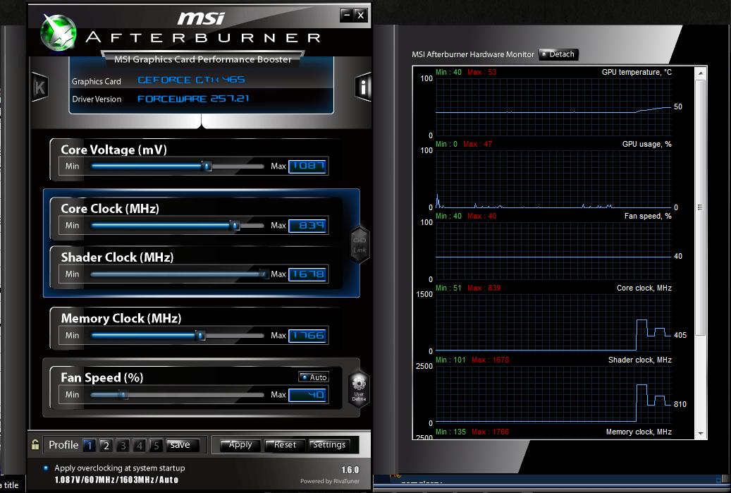The height and width of the screenshot is (493, 731).
Task: Click the Powered by RivaTuner text
Action: coord(330,481)
